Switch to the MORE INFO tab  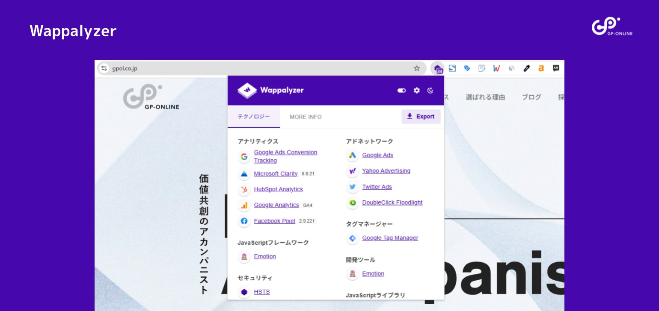tap(306, 117)
